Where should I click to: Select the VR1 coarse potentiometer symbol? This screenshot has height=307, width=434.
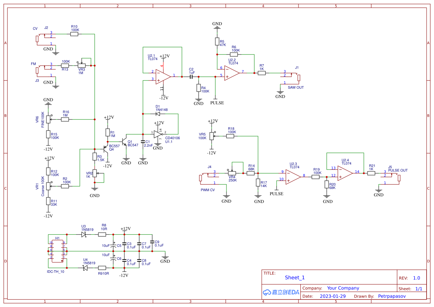[48, 186]
